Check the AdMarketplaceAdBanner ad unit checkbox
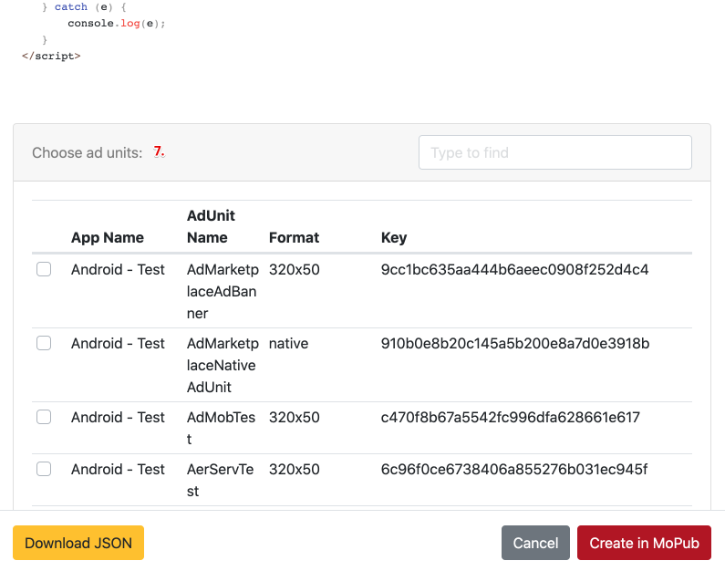The image size is (725, 571). 44,269
